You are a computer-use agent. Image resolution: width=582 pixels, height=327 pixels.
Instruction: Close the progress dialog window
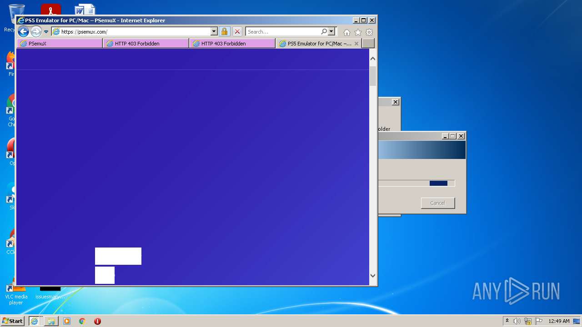pyautogui.click(x=461, y=136)
